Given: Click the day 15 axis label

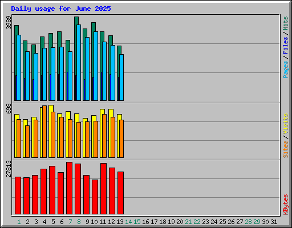Looking at the screenshot, I should (137, 222).
